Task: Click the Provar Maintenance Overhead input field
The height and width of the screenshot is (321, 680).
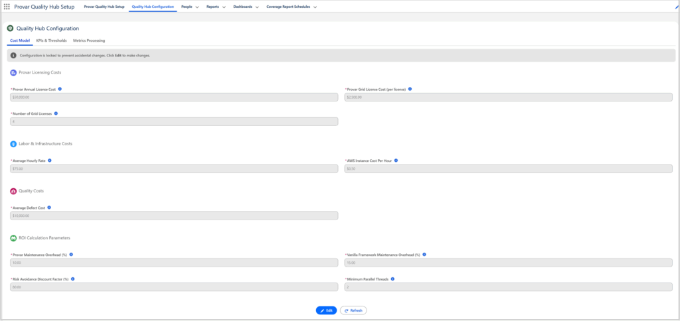Action: click(x=174, y=263)
